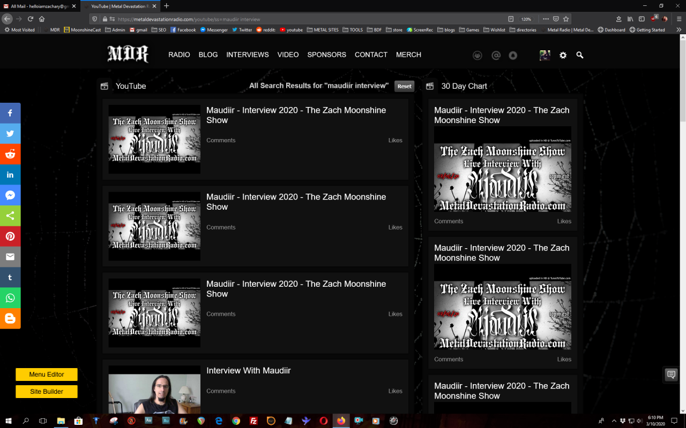The width and height of the screenshot is (686, 428).
Task: Share the page on Reddit
Action: [x=10, y=154]
